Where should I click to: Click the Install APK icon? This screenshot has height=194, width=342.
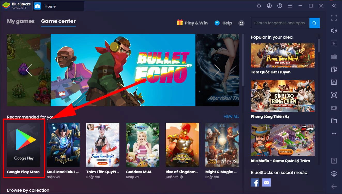click(x=334, y=82)
